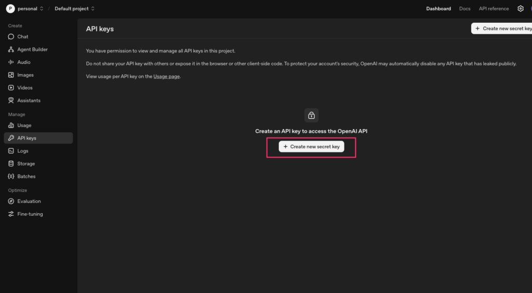Click the Videos play icon
The width and height of the screenshot is (532, 293).
point(11,88)
